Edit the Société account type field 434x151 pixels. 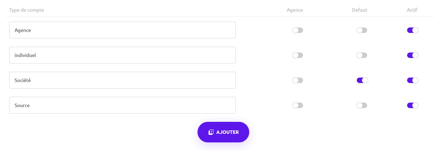122,80
